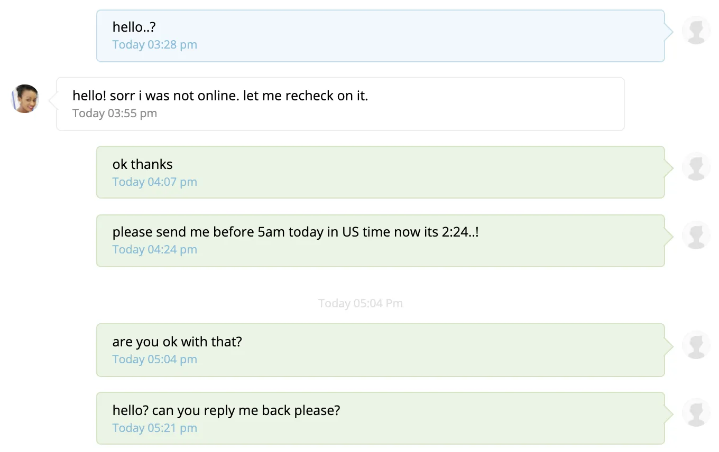Click the 'Today 05:21 pm' timestamp

154,428
